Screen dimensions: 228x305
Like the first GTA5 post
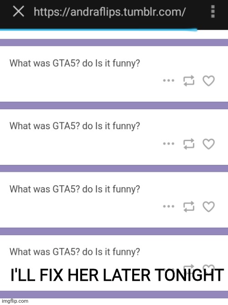click(x=208, y=80)
